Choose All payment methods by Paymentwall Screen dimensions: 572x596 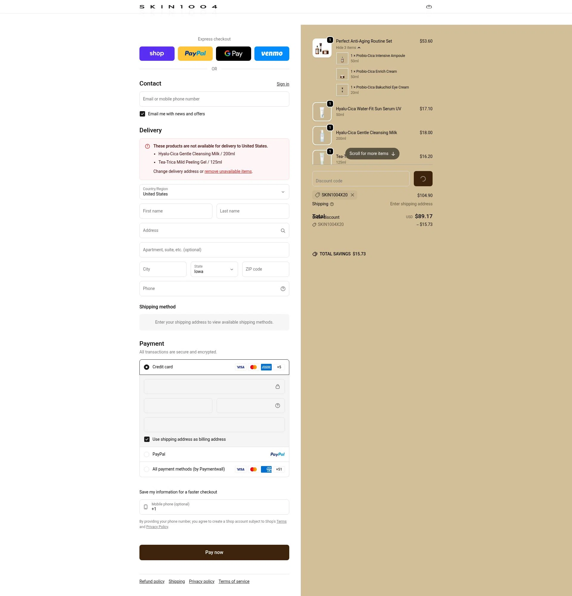tap(147, 469)
